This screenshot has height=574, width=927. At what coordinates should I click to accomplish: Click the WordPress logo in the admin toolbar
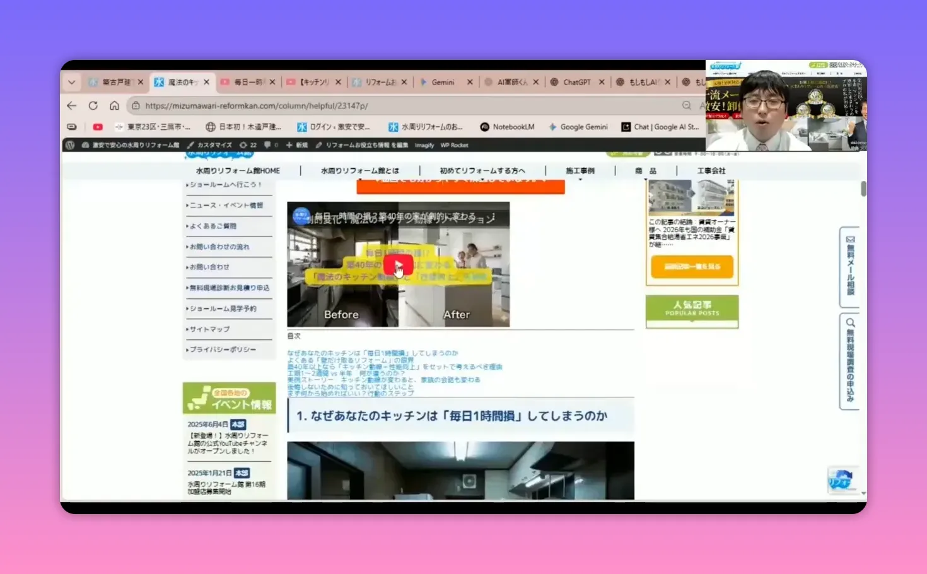[x=70, y=144]
